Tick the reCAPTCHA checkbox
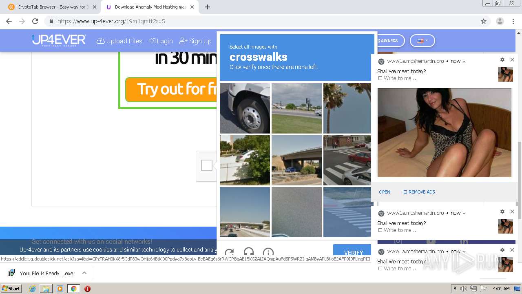 pos(207,165)
